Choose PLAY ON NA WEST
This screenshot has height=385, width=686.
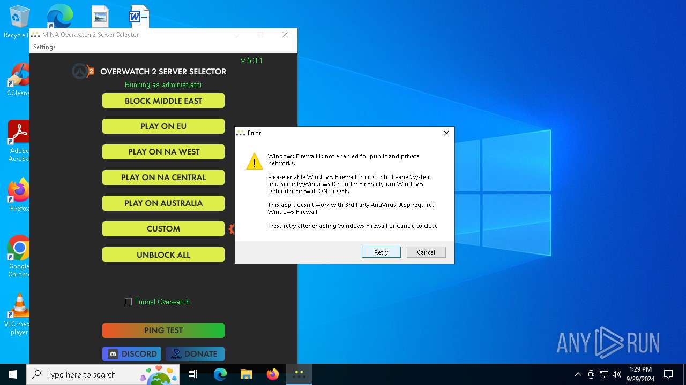163,152
